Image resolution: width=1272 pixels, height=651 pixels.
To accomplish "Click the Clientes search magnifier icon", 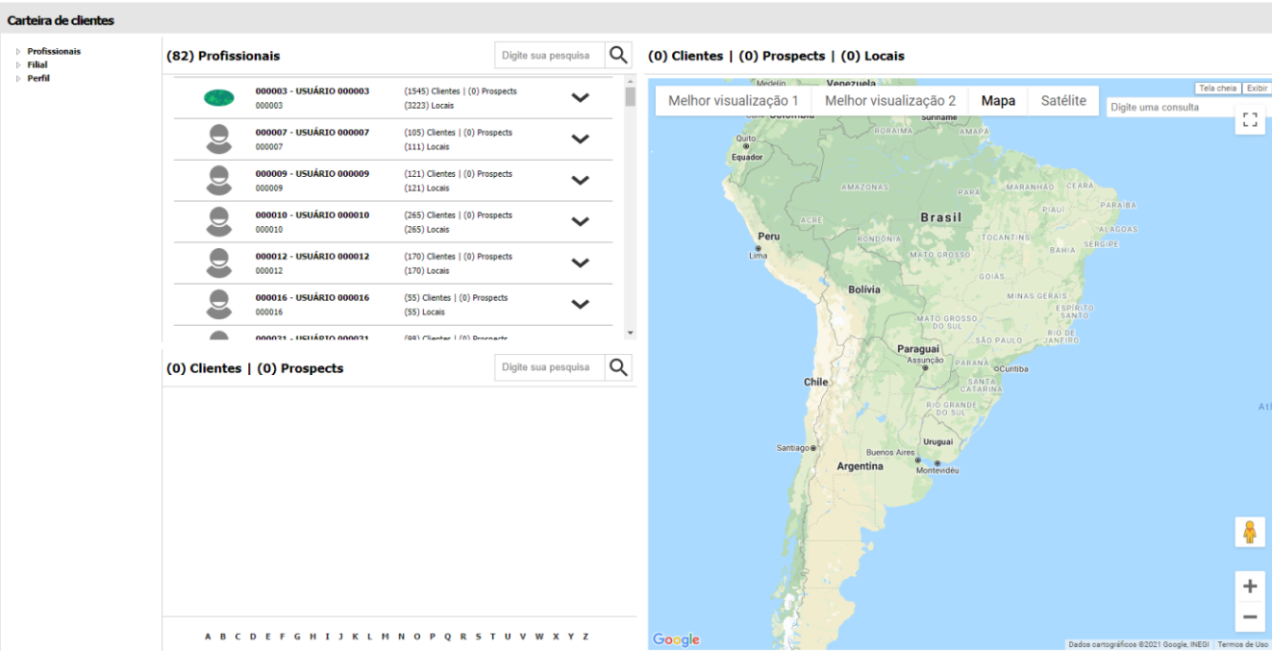I will pos(618,366).
